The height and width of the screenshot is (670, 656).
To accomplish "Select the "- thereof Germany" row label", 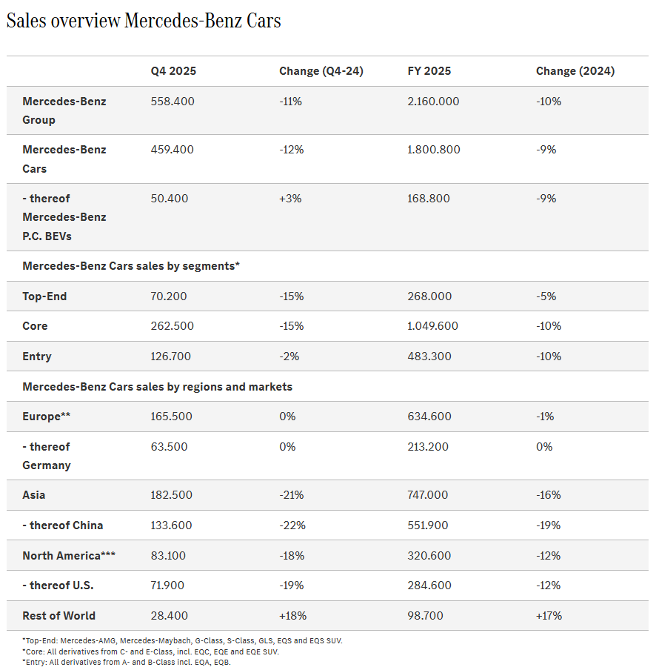I will click(x=47, y=456).
